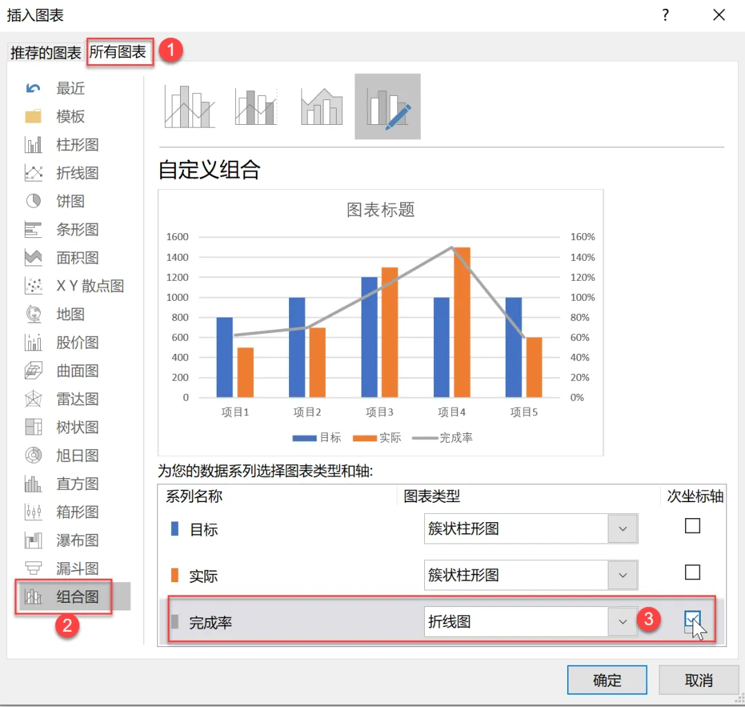The width and height of the screenshot is (745, 707).
Task: Pick the stacked area-clustered column combo icon
Action: coord(321,106)
